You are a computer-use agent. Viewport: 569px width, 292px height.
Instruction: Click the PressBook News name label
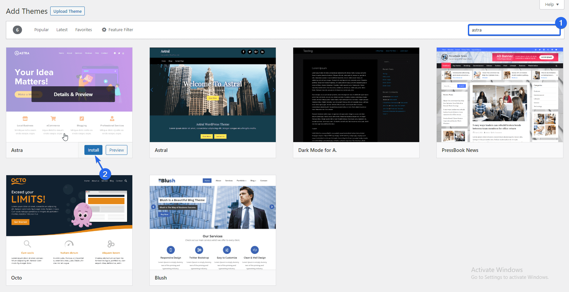click(460, 150)
